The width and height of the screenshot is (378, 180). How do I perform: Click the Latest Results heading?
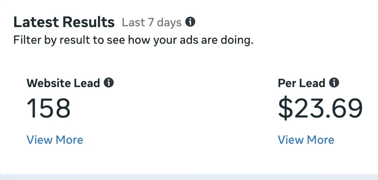(x=64, y=22)
